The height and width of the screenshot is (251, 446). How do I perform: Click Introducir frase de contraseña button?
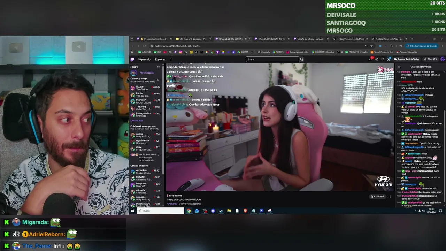coord(421,46)
